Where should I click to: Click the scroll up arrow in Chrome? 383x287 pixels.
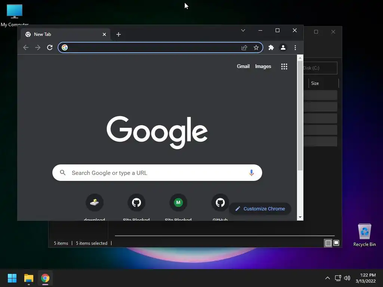tap(300, 58)
